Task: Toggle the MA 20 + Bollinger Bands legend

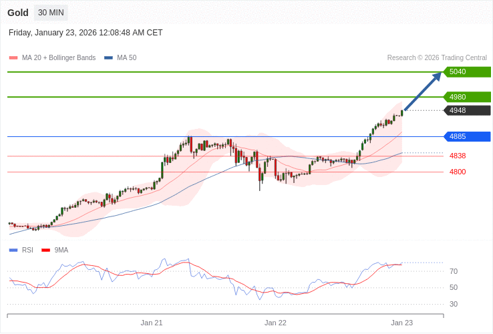Action: click(x=58, y=58)
